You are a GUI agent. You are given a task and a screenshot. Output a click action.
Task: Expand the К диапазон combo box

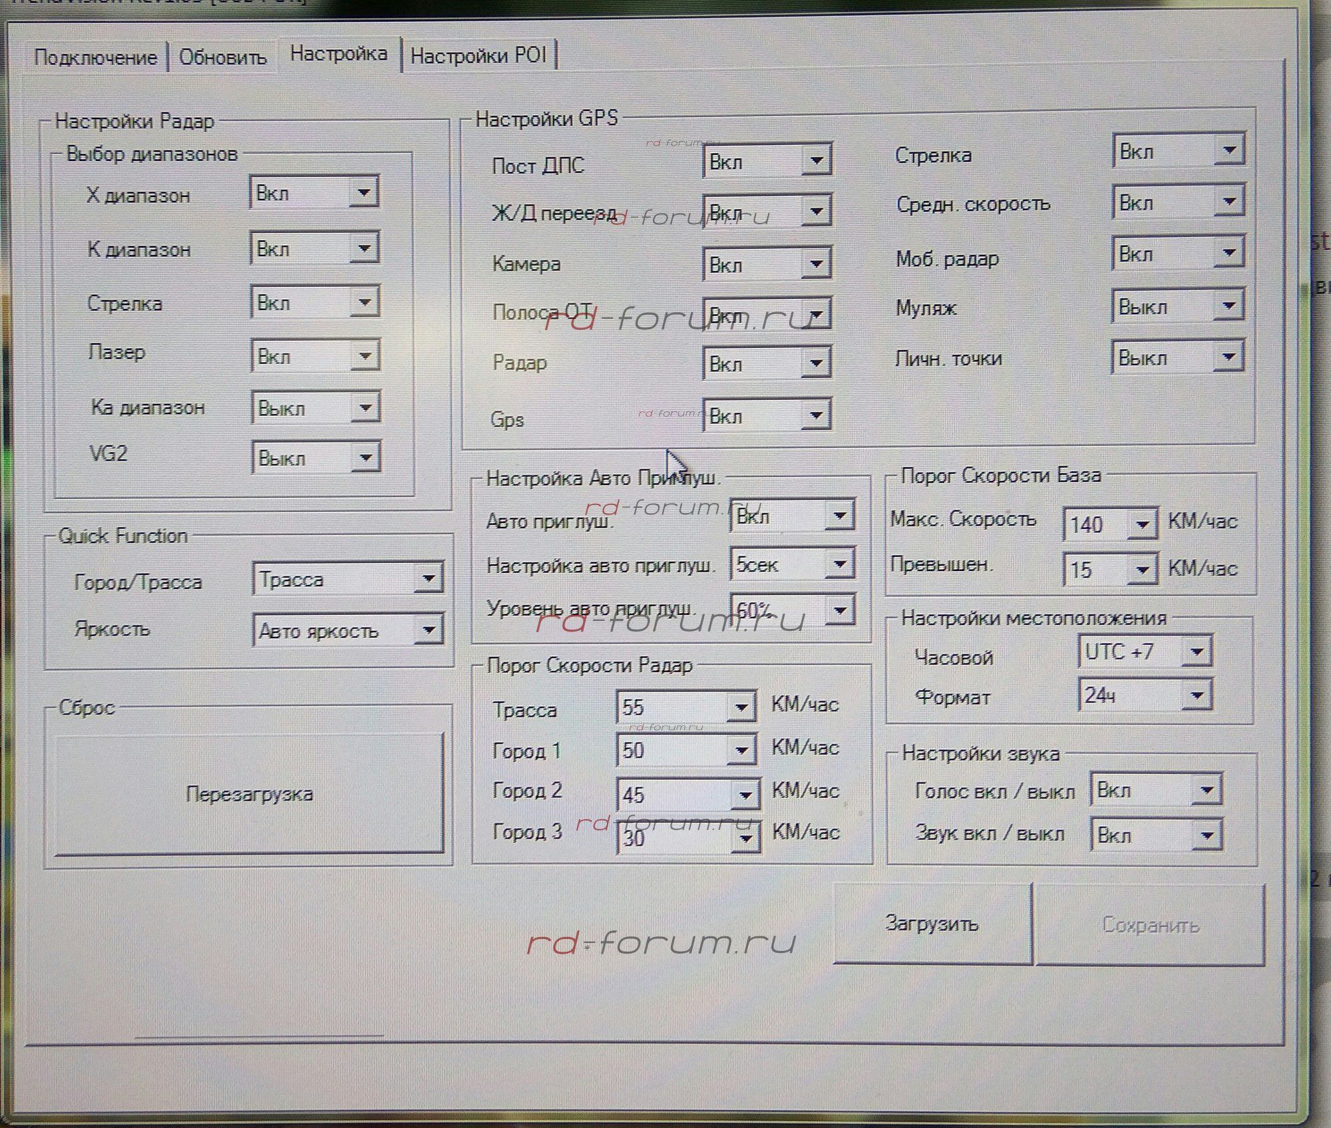364,248
